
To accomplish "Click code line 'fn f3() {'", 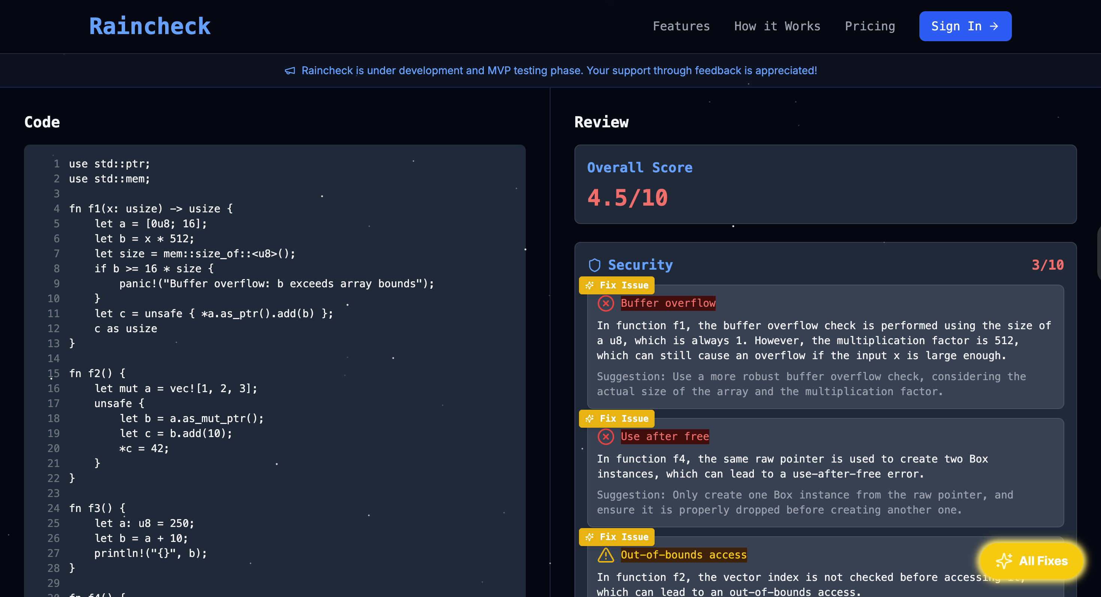I will click(x=97, y=508).
